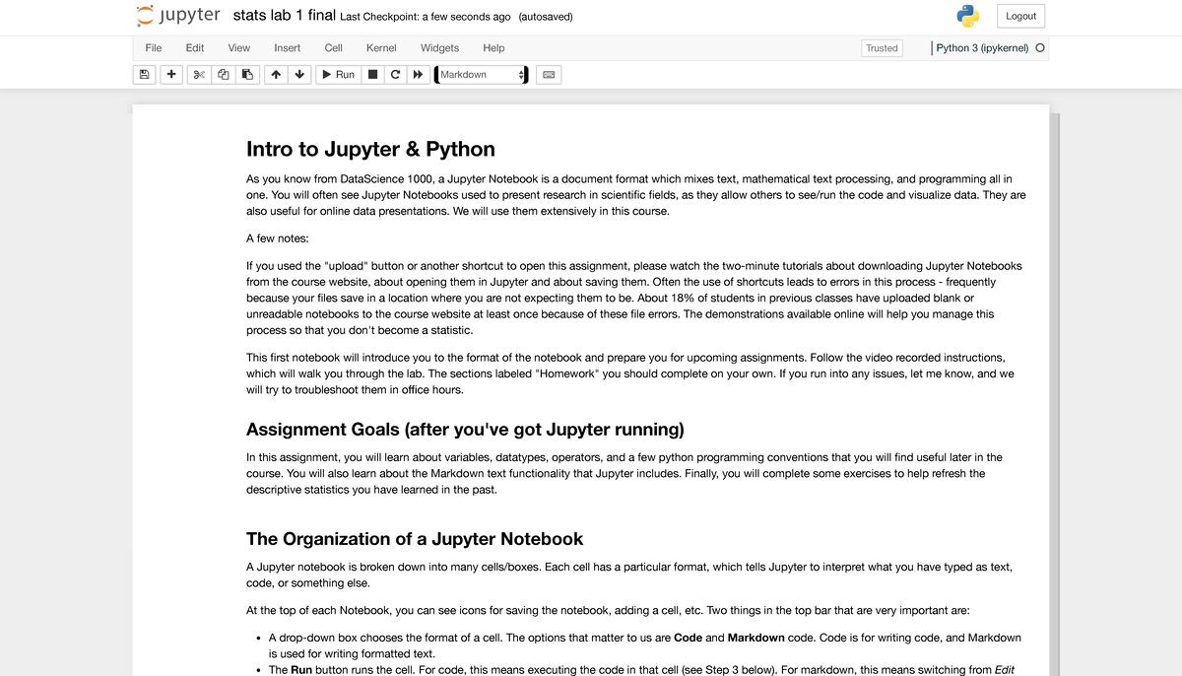Cut selected cells with the scissors icon
The height and width of the screenshot is (676, 1182).
tap(198, 75)
